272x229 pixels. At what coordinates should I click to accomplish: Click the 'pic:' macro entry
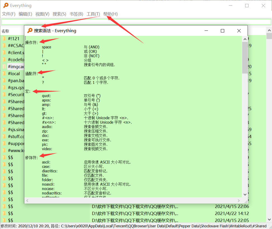(x=45, y=145)
